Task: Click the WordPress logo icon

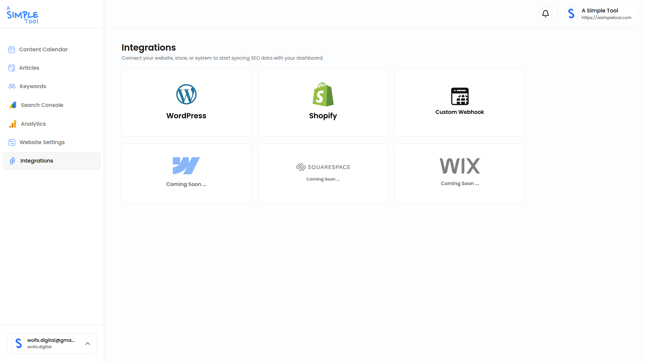Action: [186, 94]
